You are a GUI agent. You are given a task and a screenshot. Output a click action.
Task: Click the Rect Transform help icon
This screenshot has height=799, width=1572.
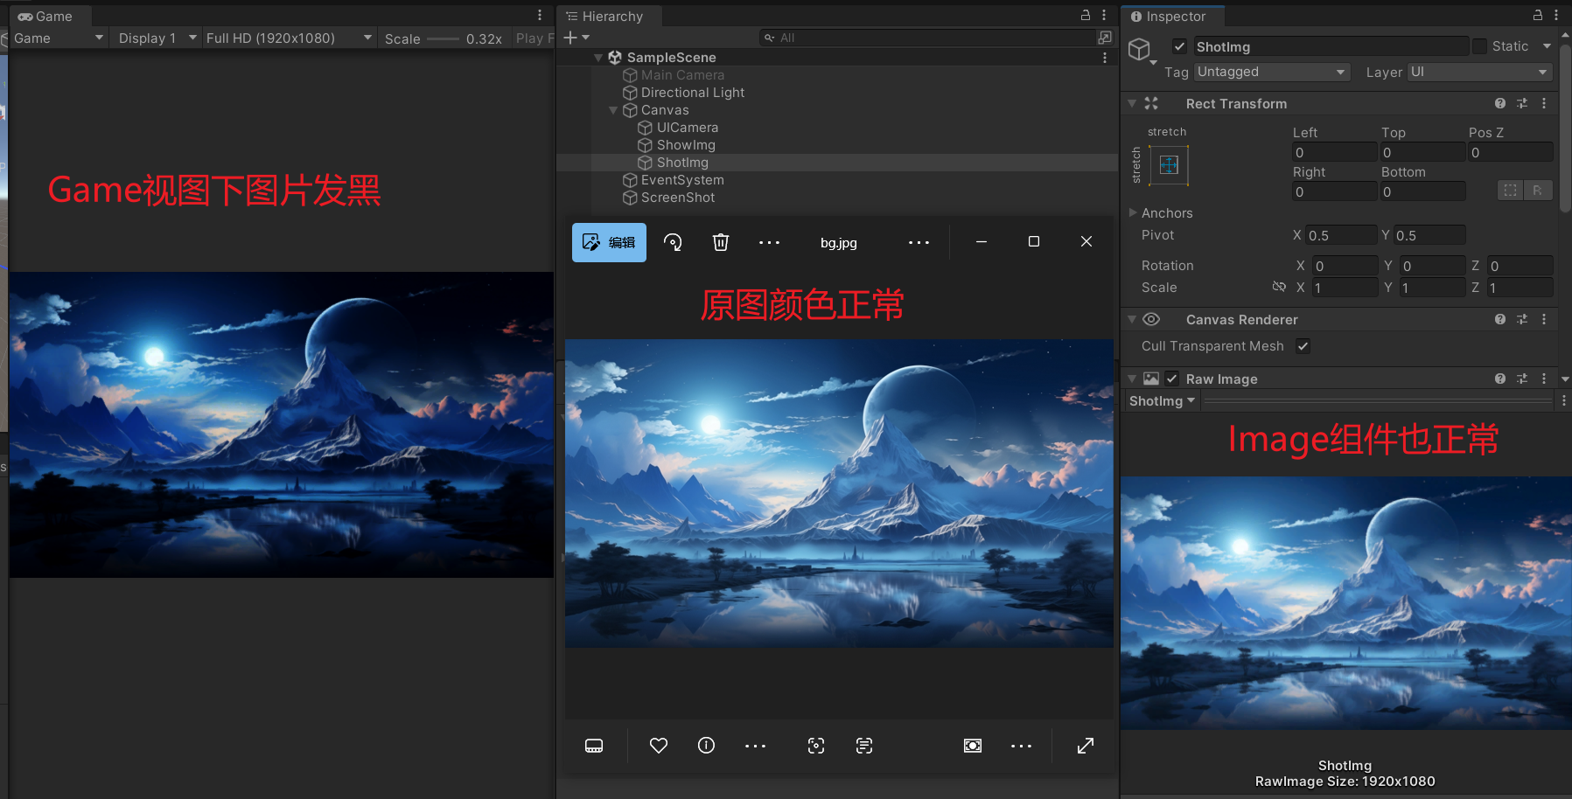click(1500, 103)
